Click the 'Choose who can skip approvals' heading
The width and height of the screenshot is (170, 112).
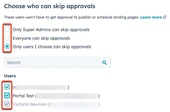50,6
